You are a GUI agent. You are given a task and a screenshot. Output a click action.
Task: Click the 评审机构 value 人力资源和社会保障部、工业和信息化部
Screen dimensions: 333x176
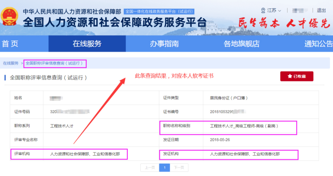coord(85,154)
